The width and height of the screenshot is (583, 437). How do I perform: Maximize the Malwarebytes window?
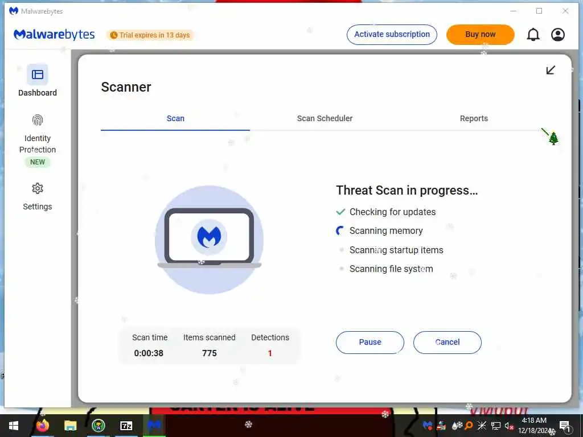click(539, 11)
